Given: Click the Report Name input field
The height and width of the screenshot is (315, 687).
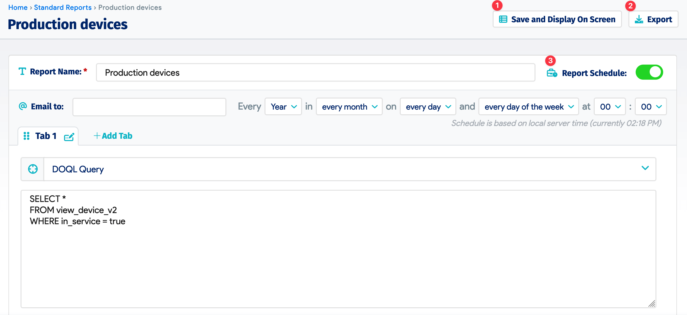Looking at the screenshot, I should tap(315, 73).
